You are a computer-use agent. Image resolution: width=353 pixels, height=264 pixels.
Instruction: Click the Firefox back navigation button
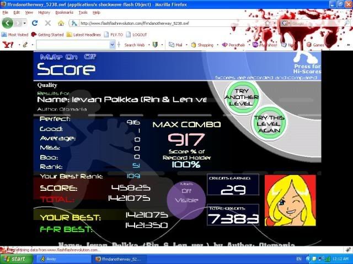point(8,23)
